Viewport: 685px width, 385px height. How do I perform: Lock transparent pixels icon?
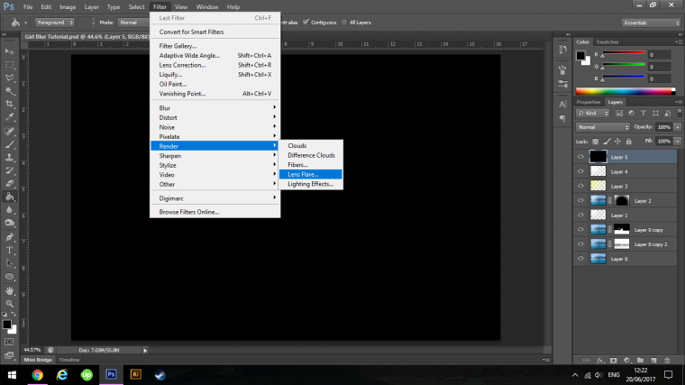tap(596, 142)
